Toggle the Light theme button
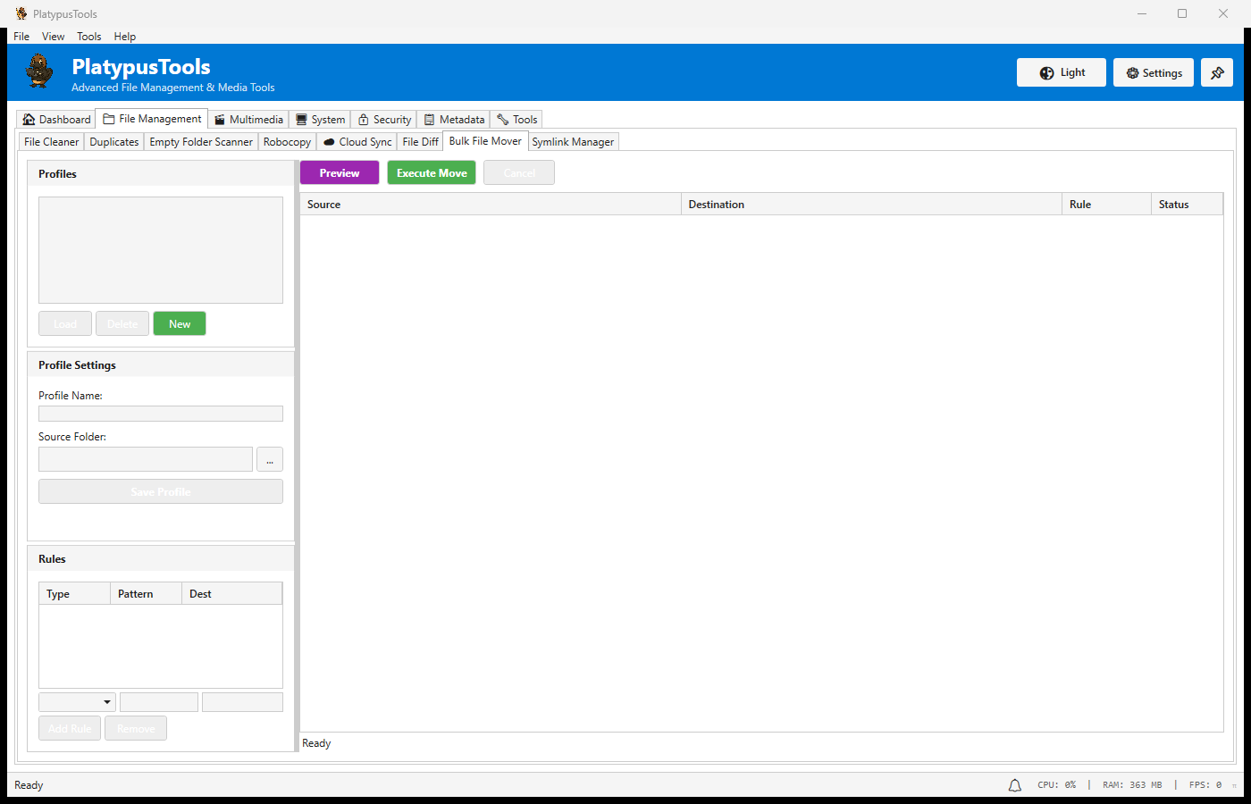1251x804 pixels. pos(1061,73)
